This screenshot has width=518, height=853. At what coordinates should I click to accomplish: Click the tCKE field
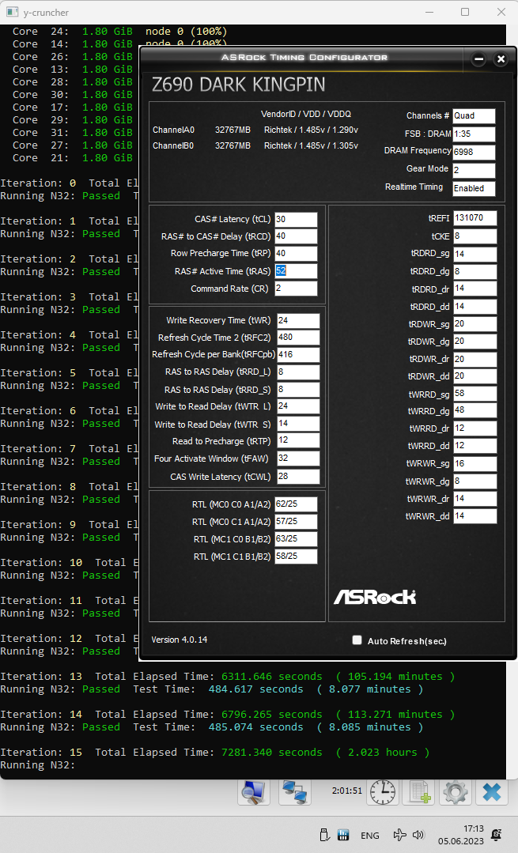[x=475, y=236]
